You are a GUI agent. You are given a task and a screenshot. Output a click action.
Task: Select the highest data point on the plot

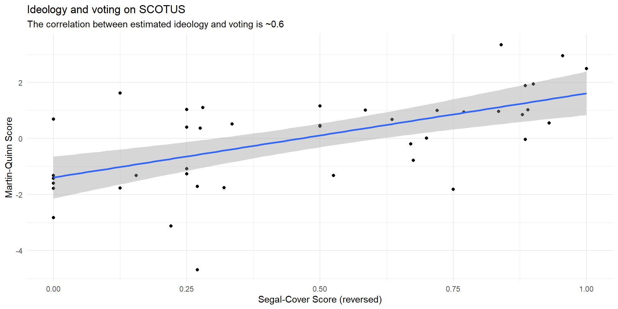click(501, 45)
